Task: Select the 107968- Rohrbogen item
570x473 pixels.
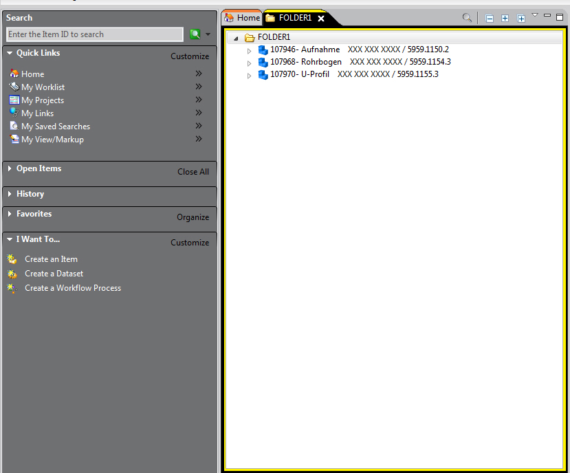Action: (x=360, y=62)
